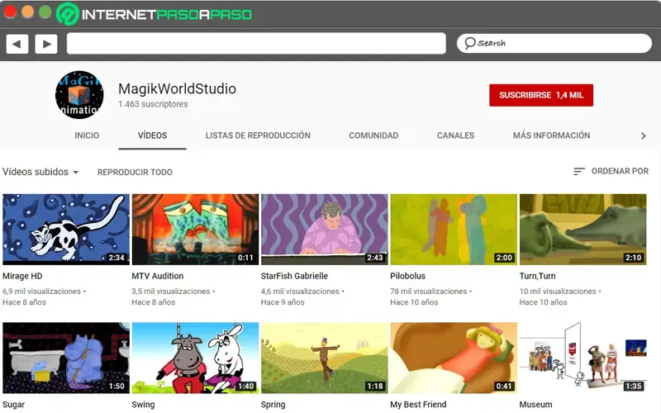
Task: Click the 0:41 duration badge
Action: tap(504, 386)
